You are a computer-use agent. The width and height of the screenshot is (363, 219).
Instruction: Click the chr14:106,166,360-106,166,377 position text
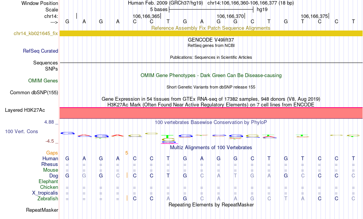coord(251,3)
